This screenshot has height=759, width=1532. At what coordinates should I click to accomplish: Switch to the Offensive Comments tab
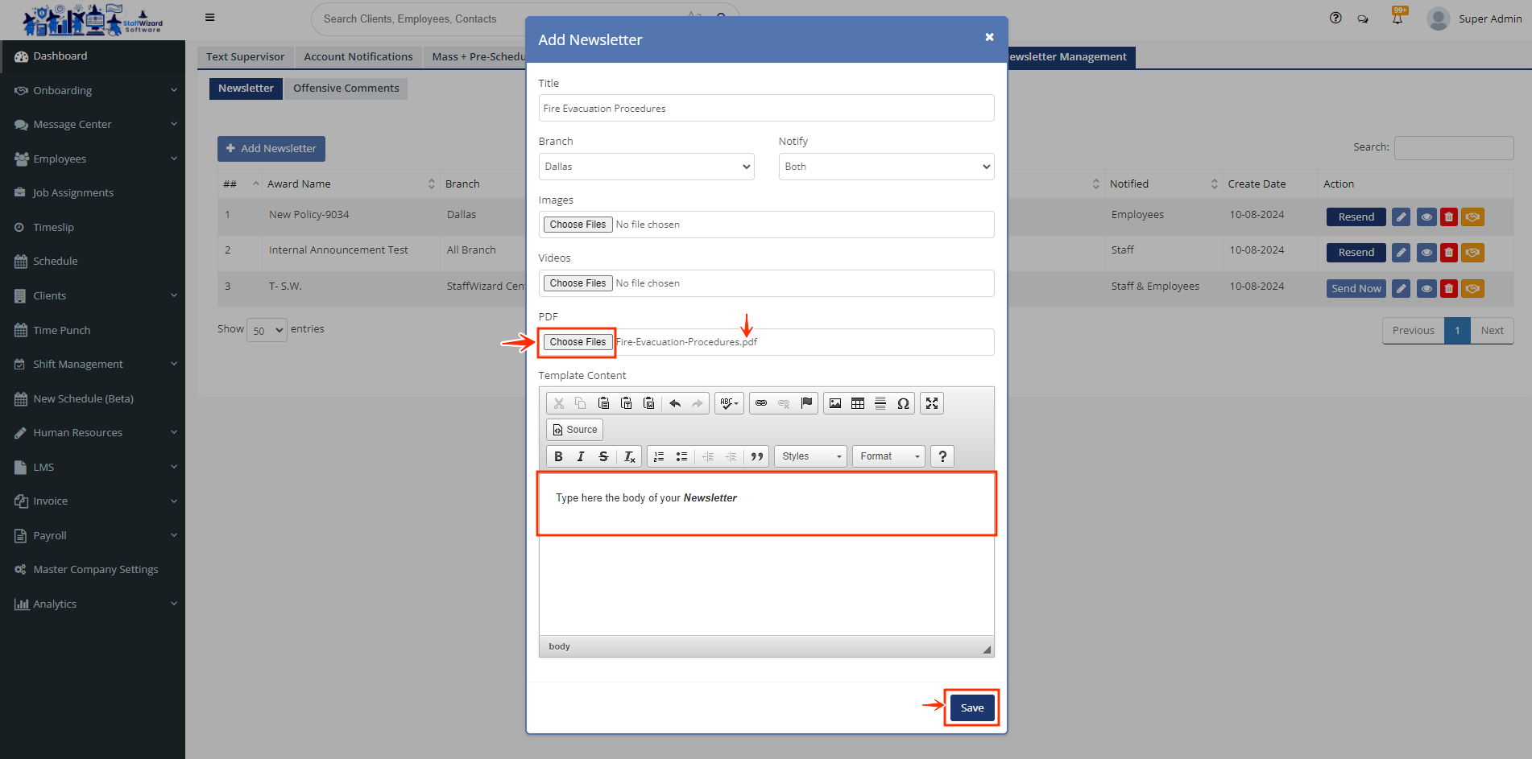[x=346, y=89]
